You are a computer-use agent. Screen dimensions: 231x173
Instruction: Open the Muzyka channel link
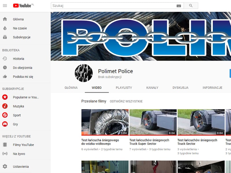click(x=18, y=106)
